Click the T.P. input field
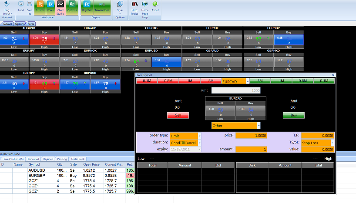Screen dimensions: 356x203 click(317, 136)
